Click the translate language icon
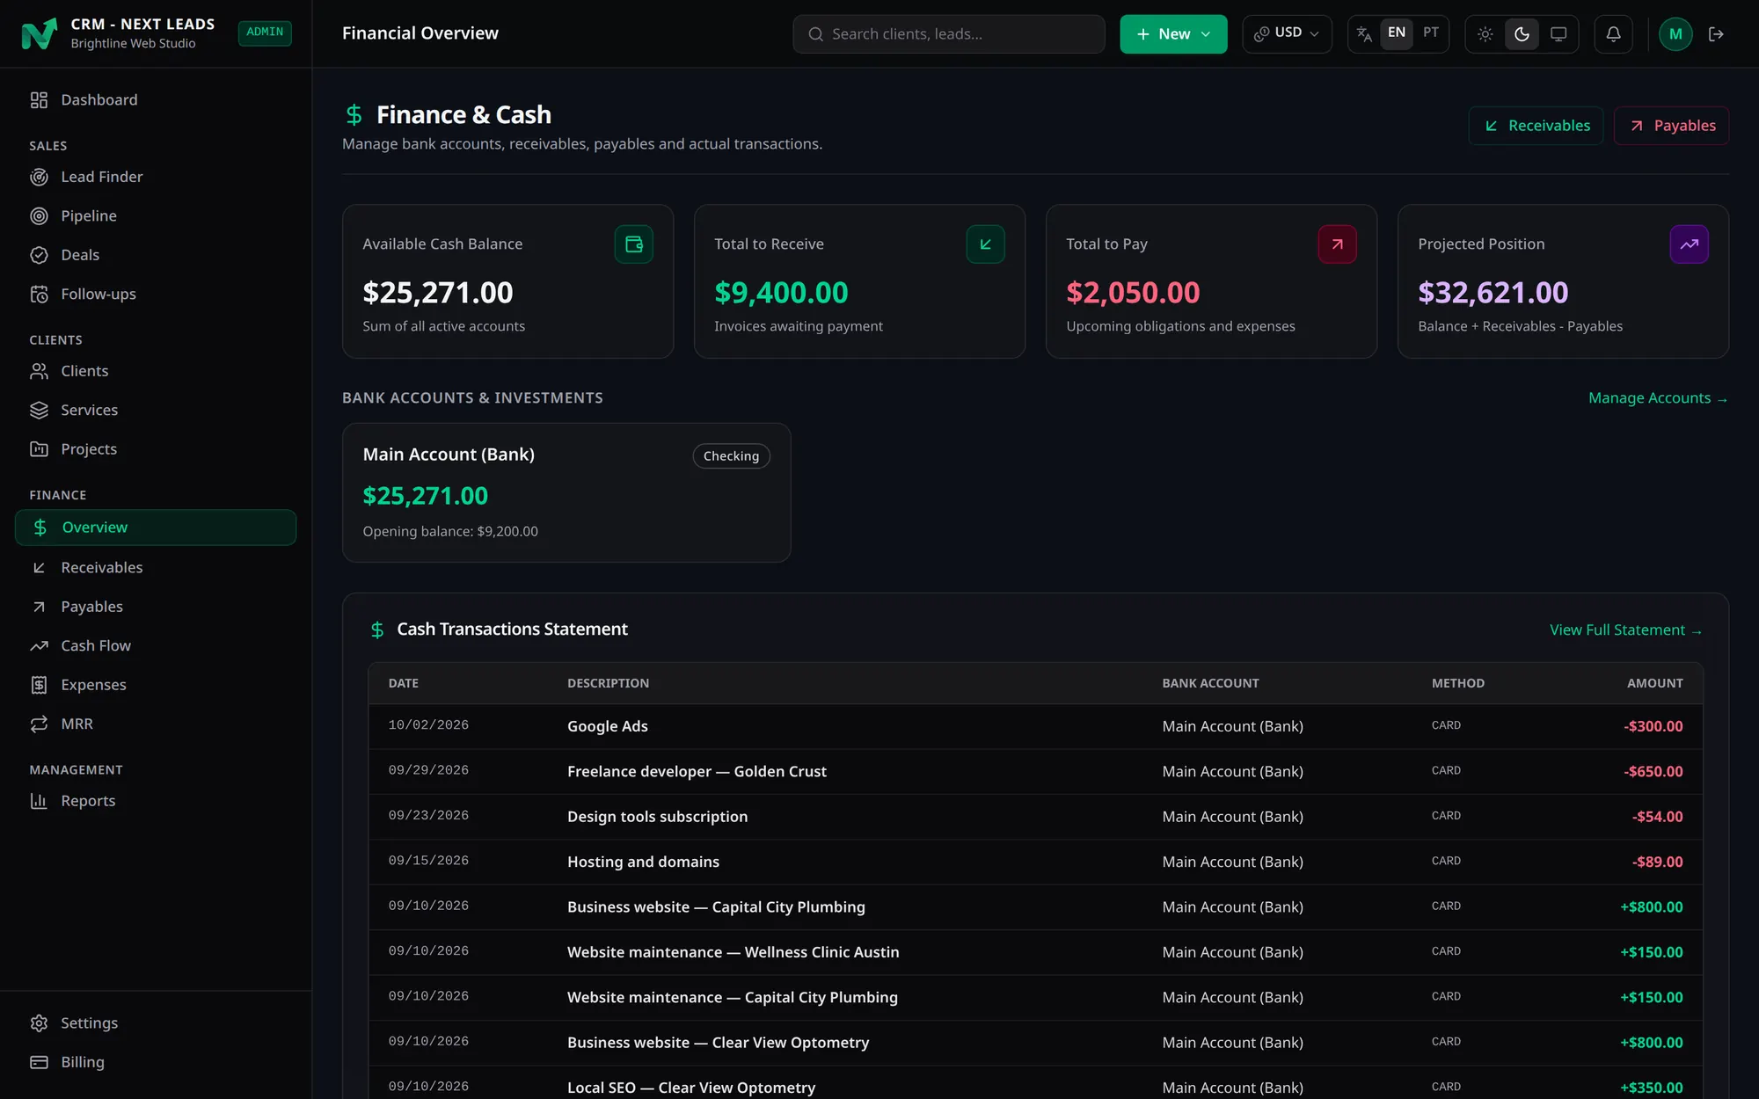 click(1364, 34)
